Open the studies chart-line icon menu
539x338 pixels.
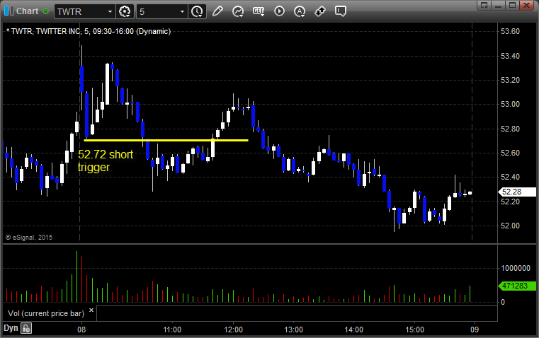[238, 11]
